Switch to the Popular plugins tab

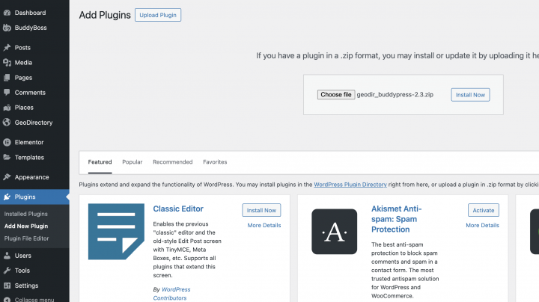pyautogui.click(x=133, y=162)
